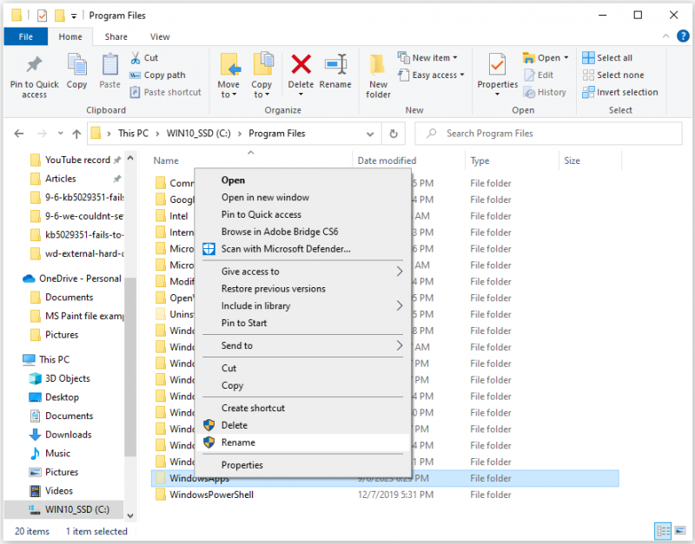695x544 pixels.
Task: Open YouTube record pinned folder
Action: (x=77, y=161)
